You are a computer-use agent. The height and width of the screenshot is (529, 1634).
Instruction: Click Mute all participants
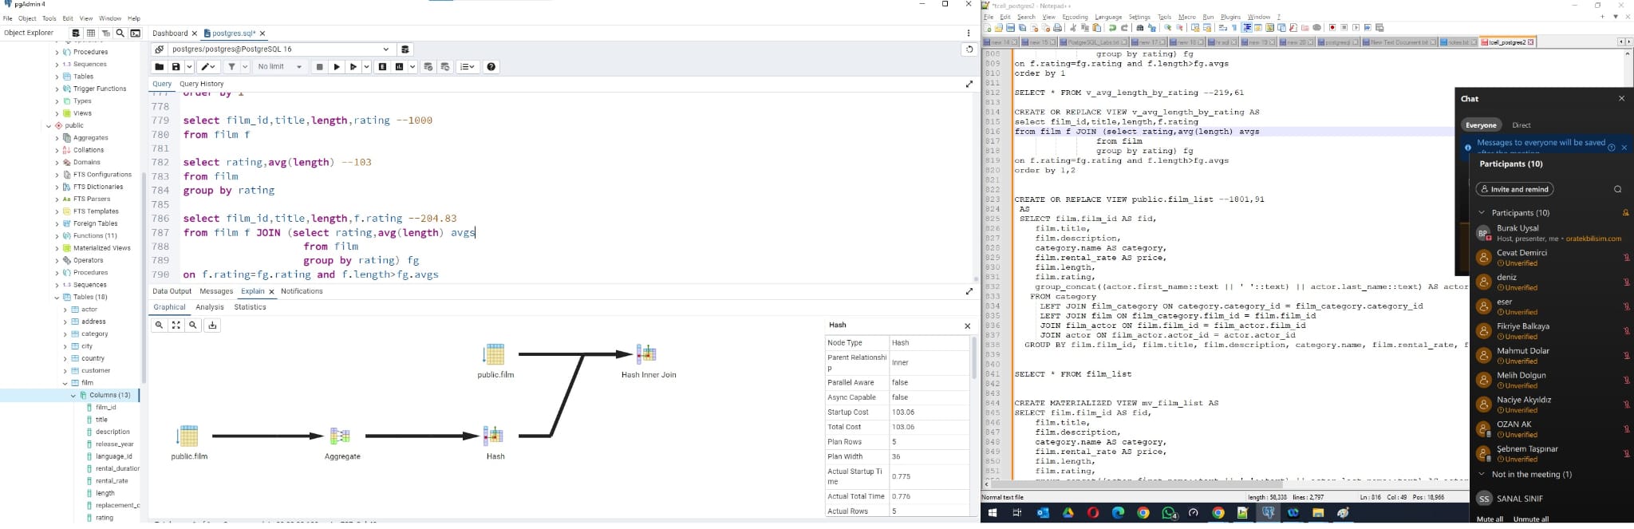[x=1490, y=519]
